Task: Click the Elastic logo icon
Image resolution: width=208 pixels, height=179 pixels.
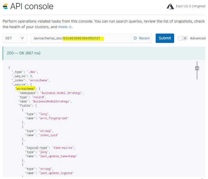Action: pos(5,6)
